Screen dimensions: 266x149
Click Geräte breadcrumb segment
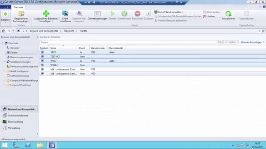[84, 31]
